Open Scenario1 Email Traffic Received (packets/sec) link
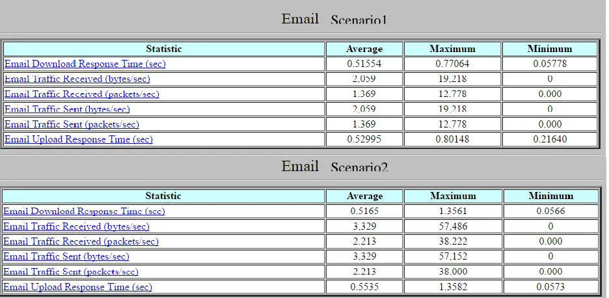The image size is (609, 298). (x=82, y=94)
